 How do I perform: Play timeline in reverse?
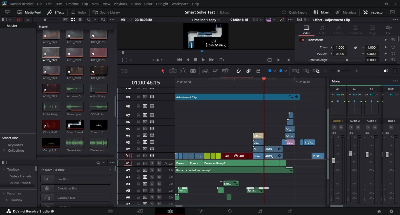click(x=188, y=60)
